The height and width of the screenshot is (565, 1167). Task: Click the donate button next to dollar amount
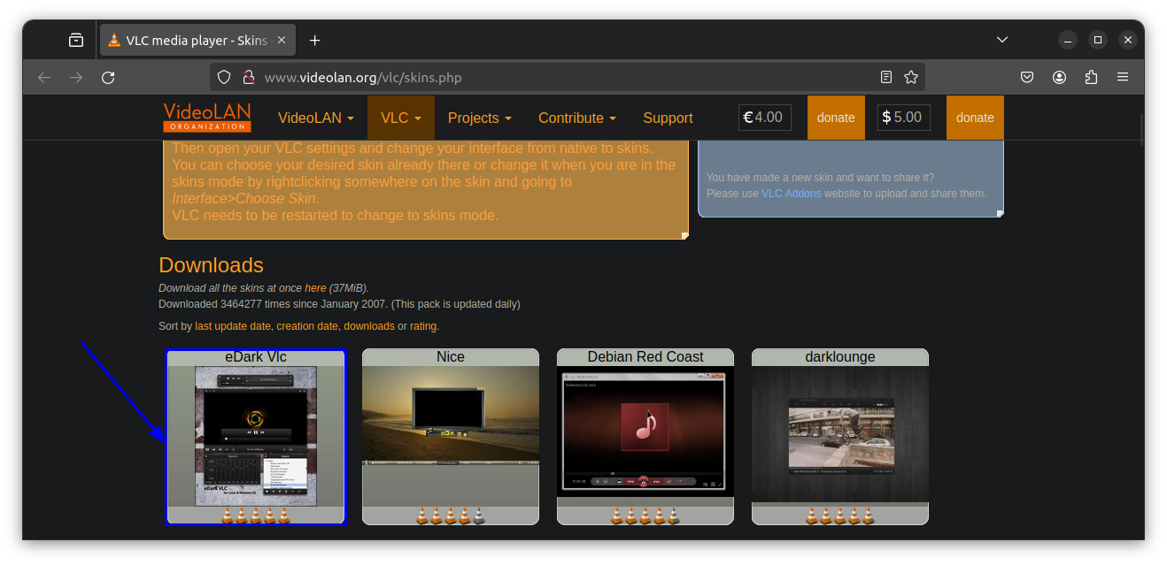tap(975, 118)
